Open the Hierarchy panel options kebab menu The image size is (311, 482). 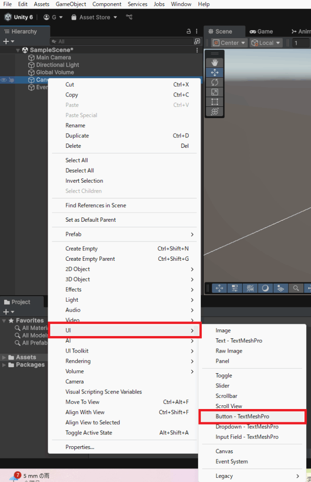coord(197,32)
